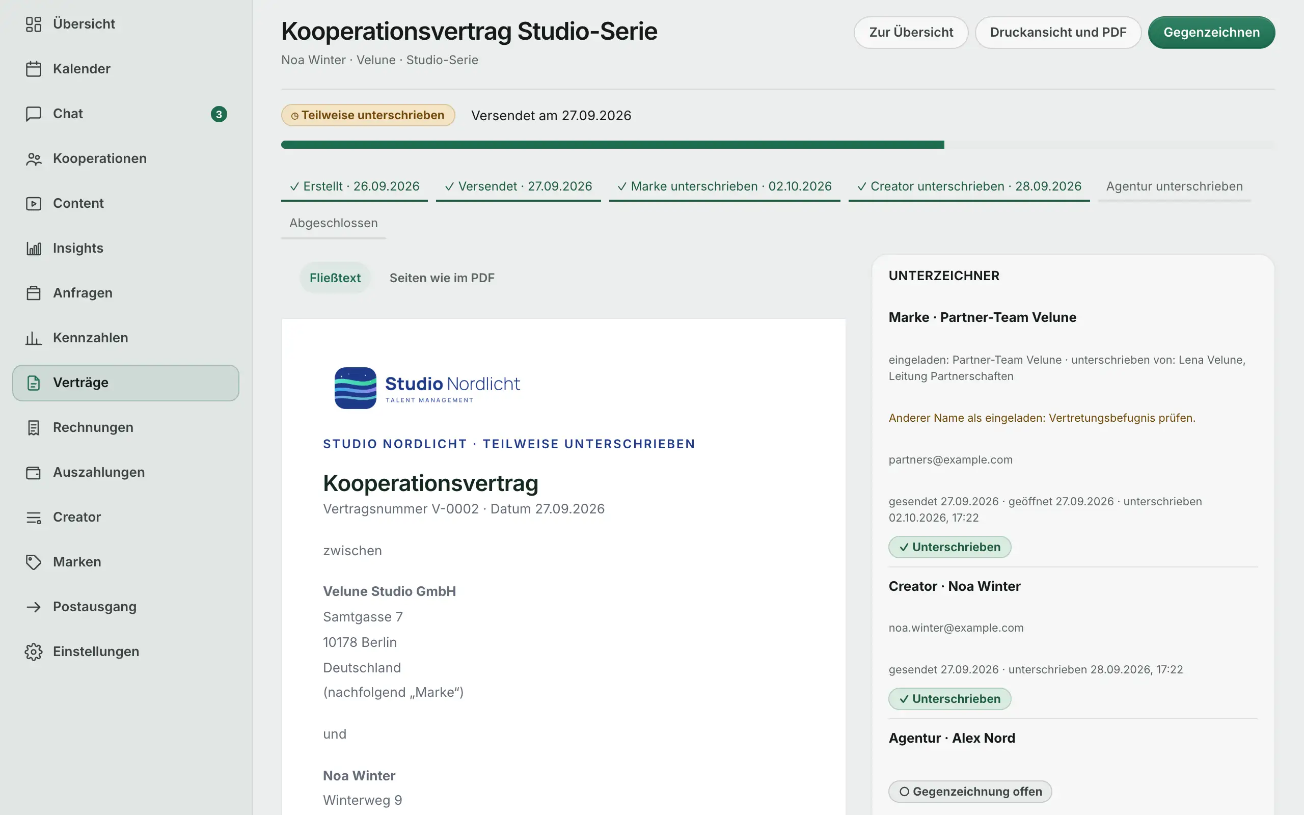Image resolution: width=1304 pixels, height=815 pixels.
Task: Click the Gegenzeichnen button
Action: click(x=1211, y=32)
